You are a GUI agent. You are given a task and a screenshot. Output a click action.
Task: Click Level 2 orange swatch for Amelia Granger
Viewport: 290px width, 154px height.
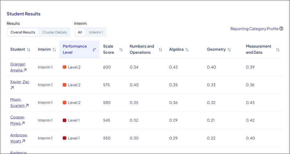coord(64,67)
